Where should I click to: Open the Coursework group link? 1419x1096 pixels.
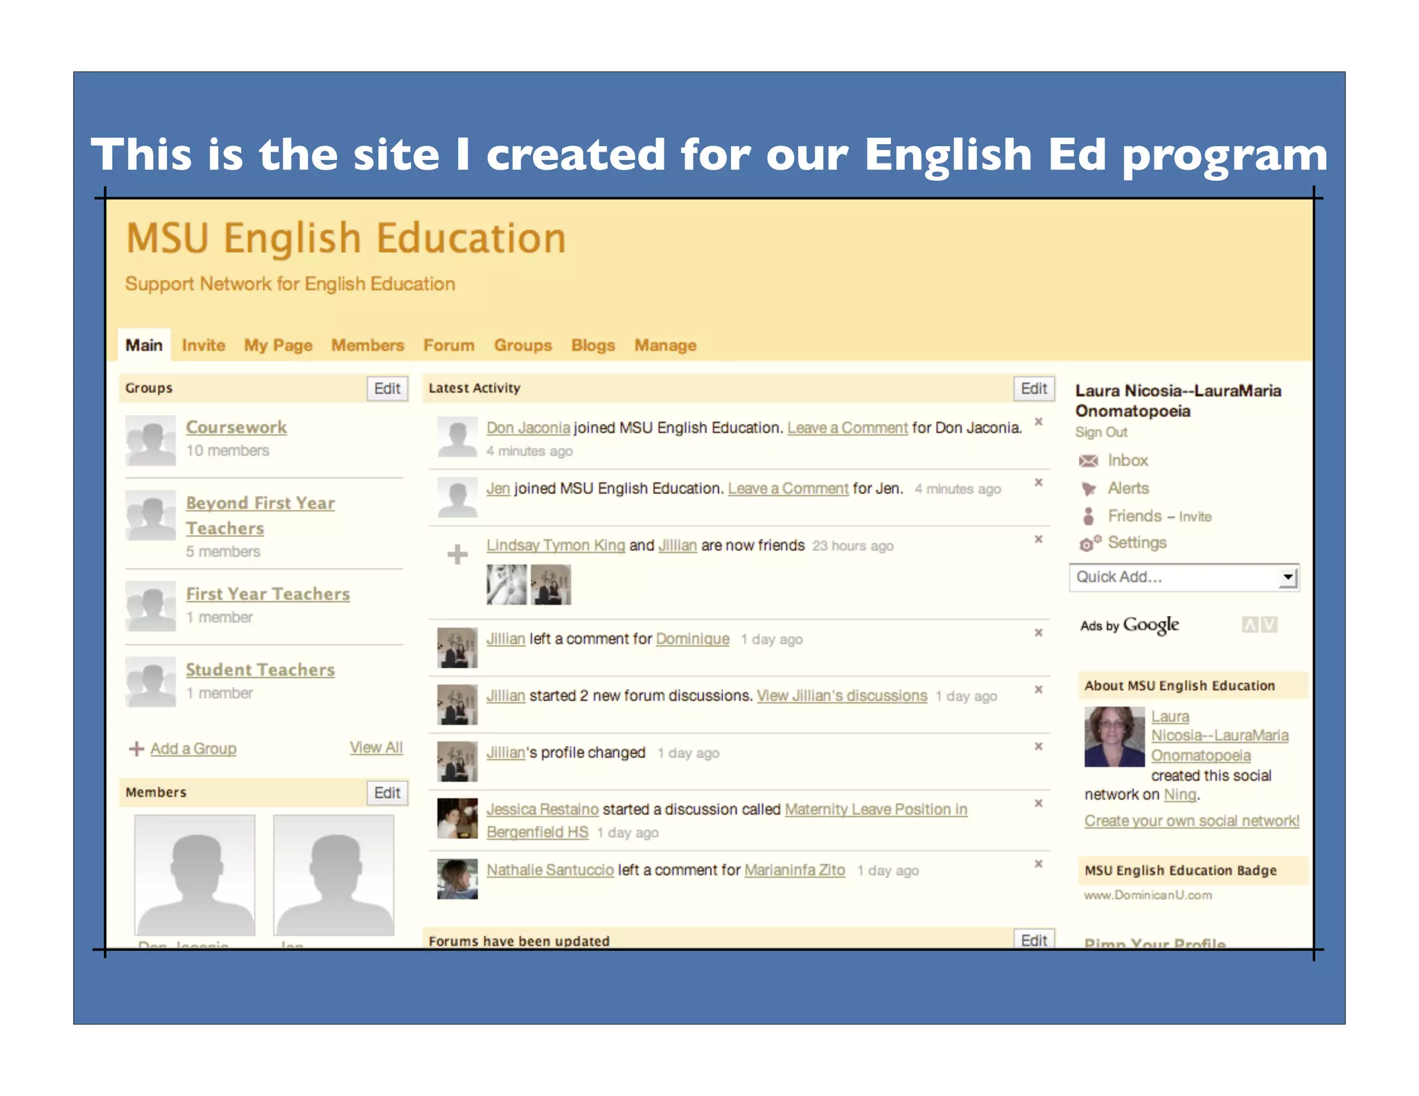tap(236, 427)
